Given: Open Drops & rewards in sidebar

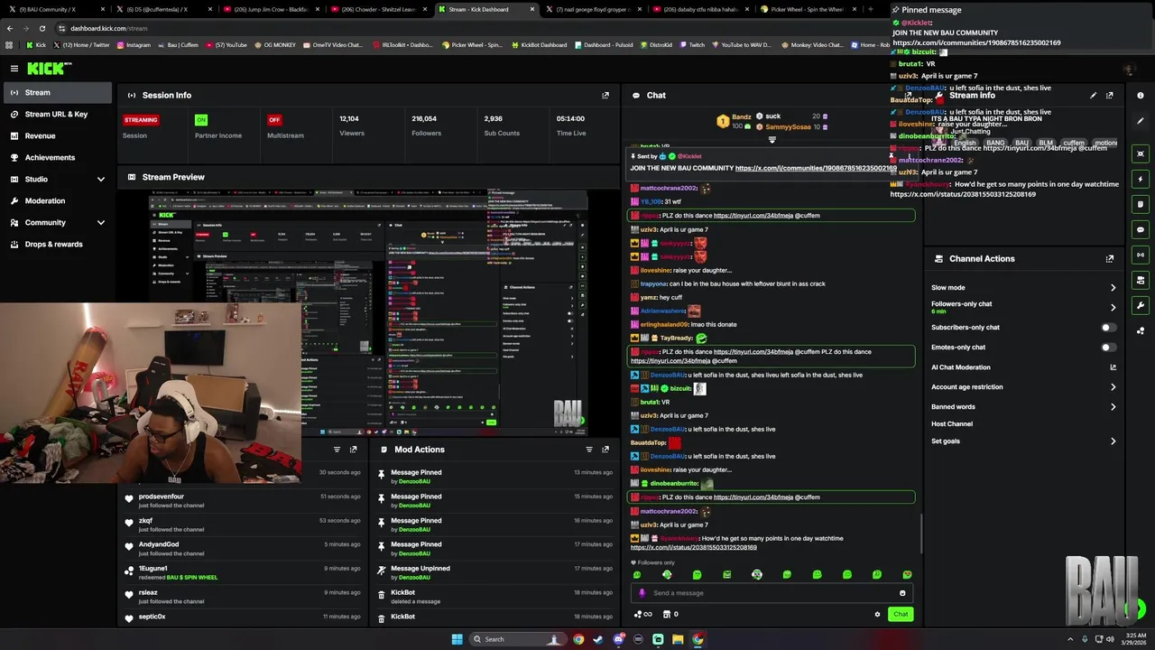Looking at the screenshot, I should pyautogui.click(x=56, y=244).
